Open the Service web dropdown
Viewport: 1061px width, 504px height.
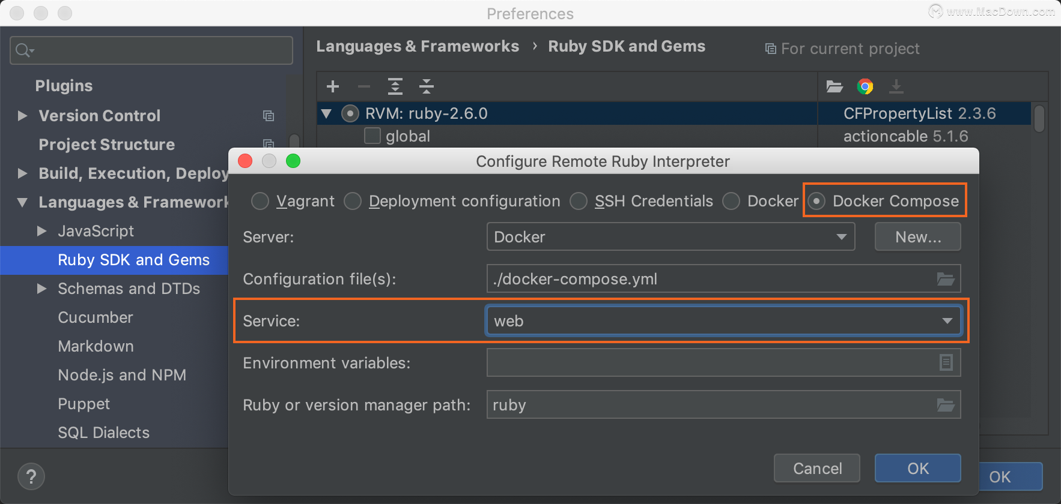coord(723,320)
